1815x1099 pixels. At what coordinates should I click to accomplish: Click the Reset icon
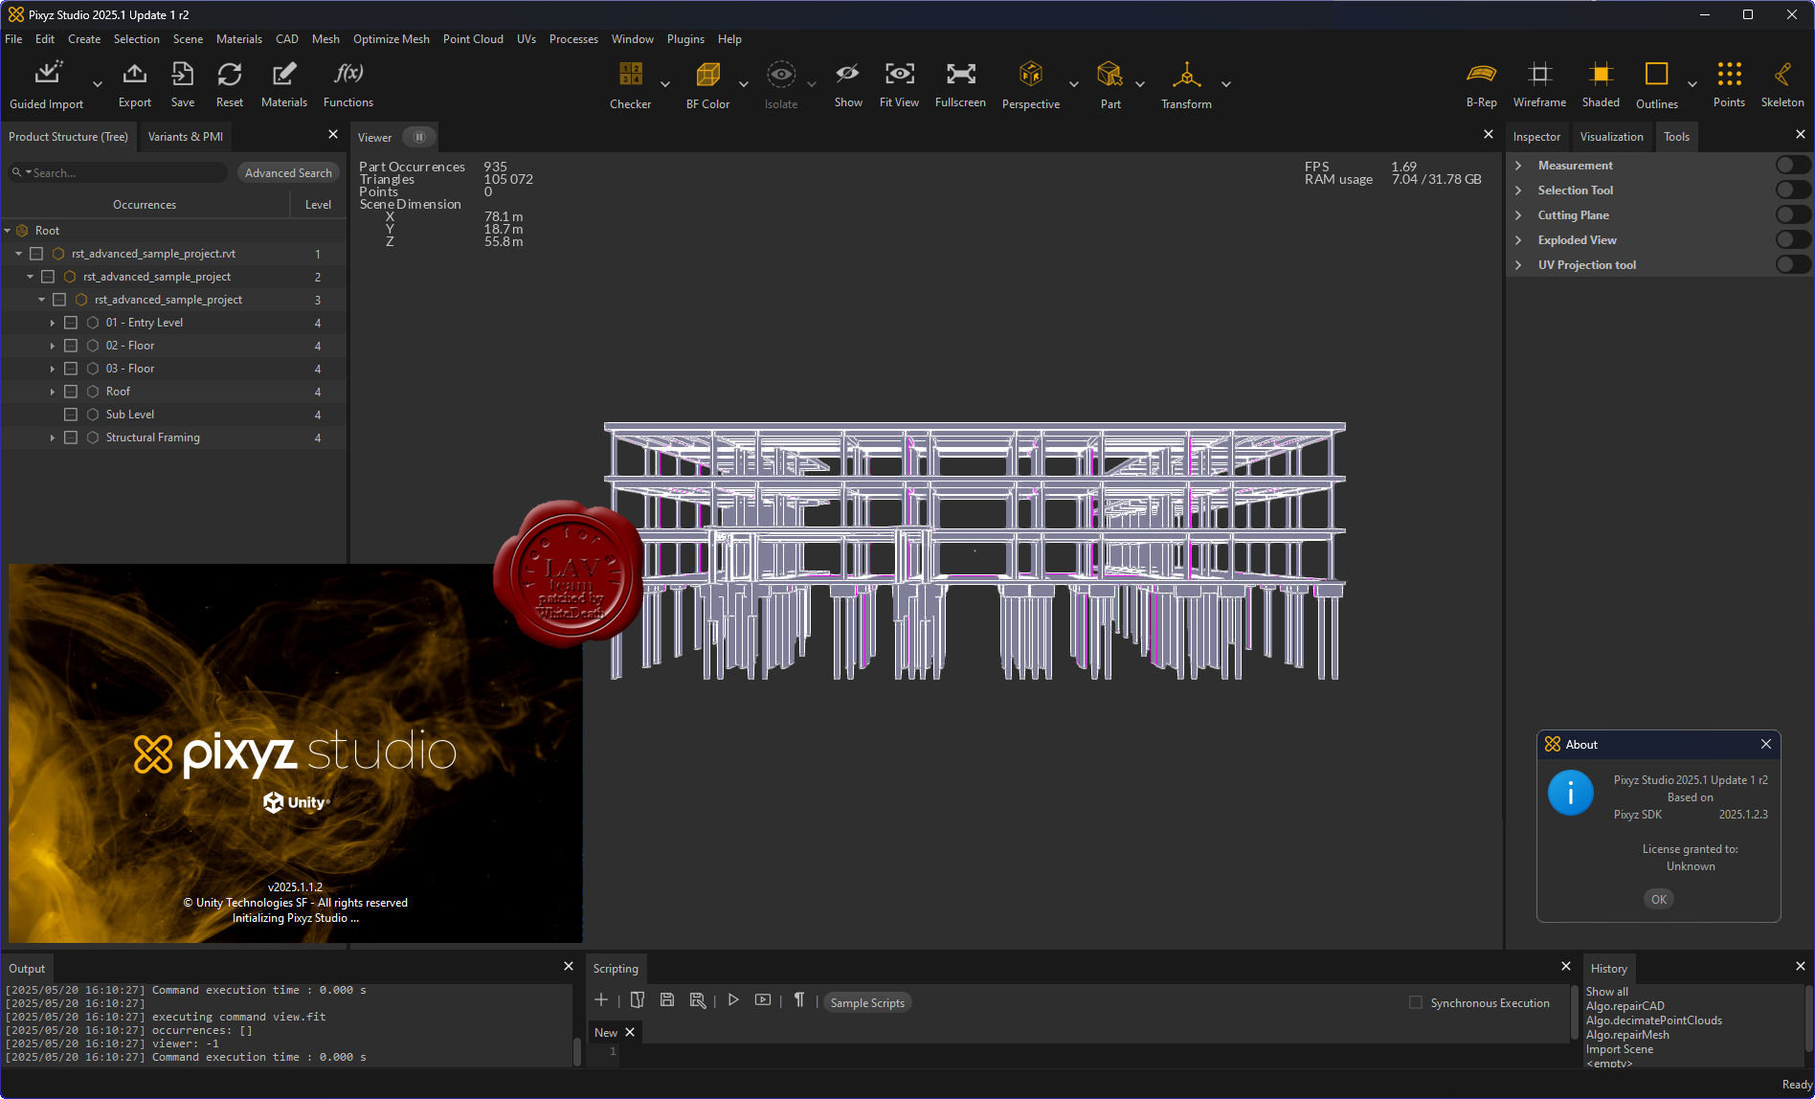(230, 74)
